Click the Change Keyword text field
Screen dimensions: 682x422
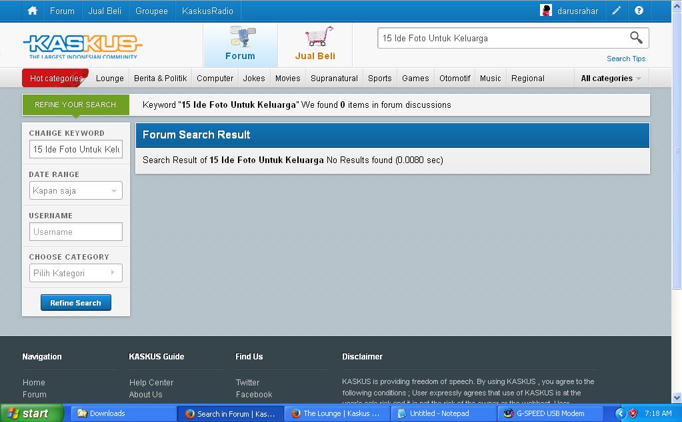pyautogui.click(x=76, y=149)
